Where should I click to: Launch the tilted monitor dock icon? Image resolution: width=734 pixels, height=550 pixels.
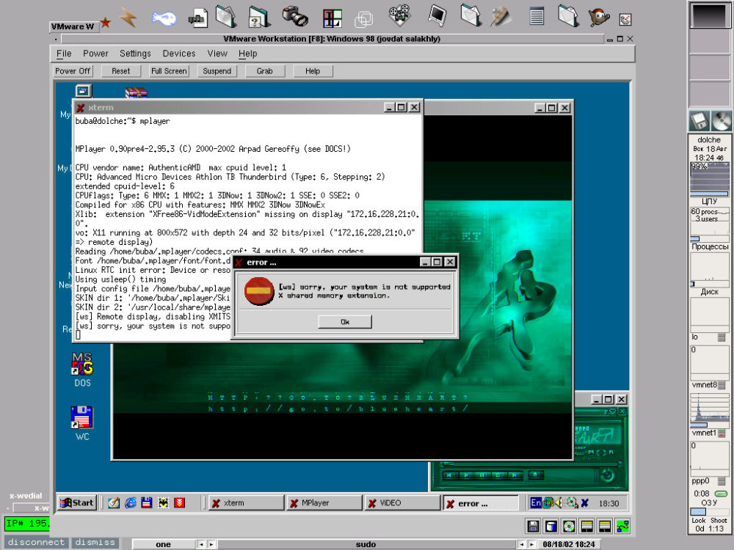click(437, 15)
